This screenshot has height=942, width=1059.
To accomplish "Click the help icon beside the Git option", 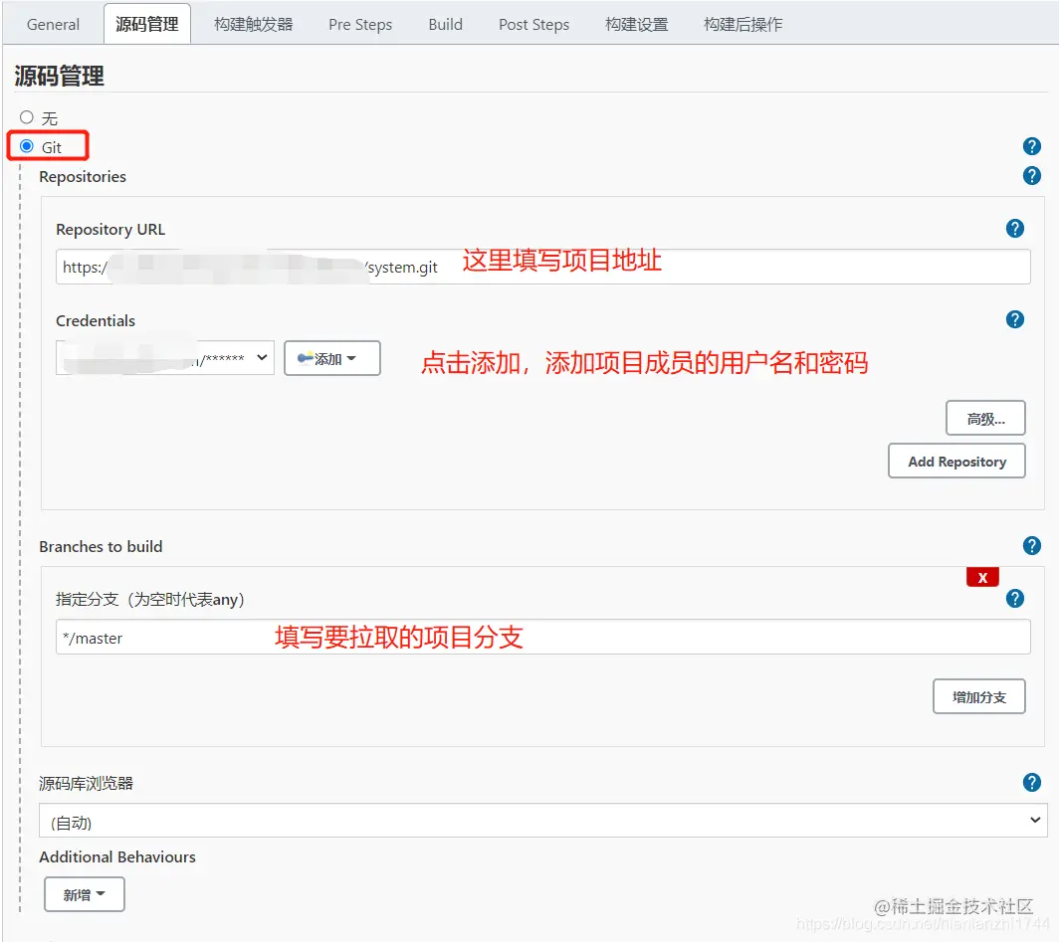I will (x=1032, y=145).
